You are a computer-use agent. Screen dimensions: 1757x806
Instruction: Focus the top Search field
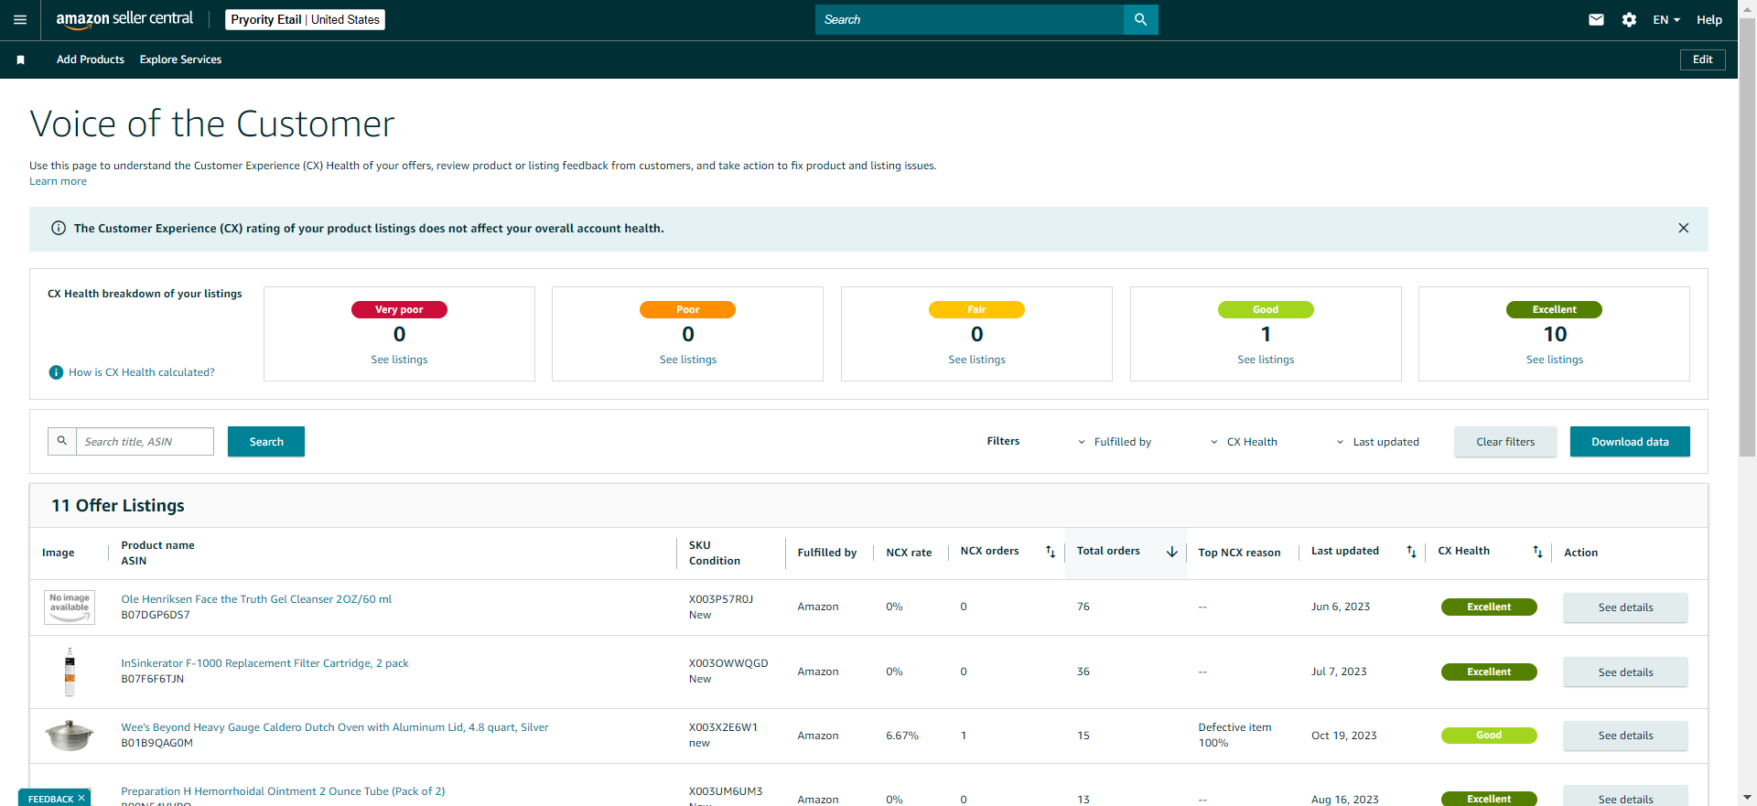969,19
